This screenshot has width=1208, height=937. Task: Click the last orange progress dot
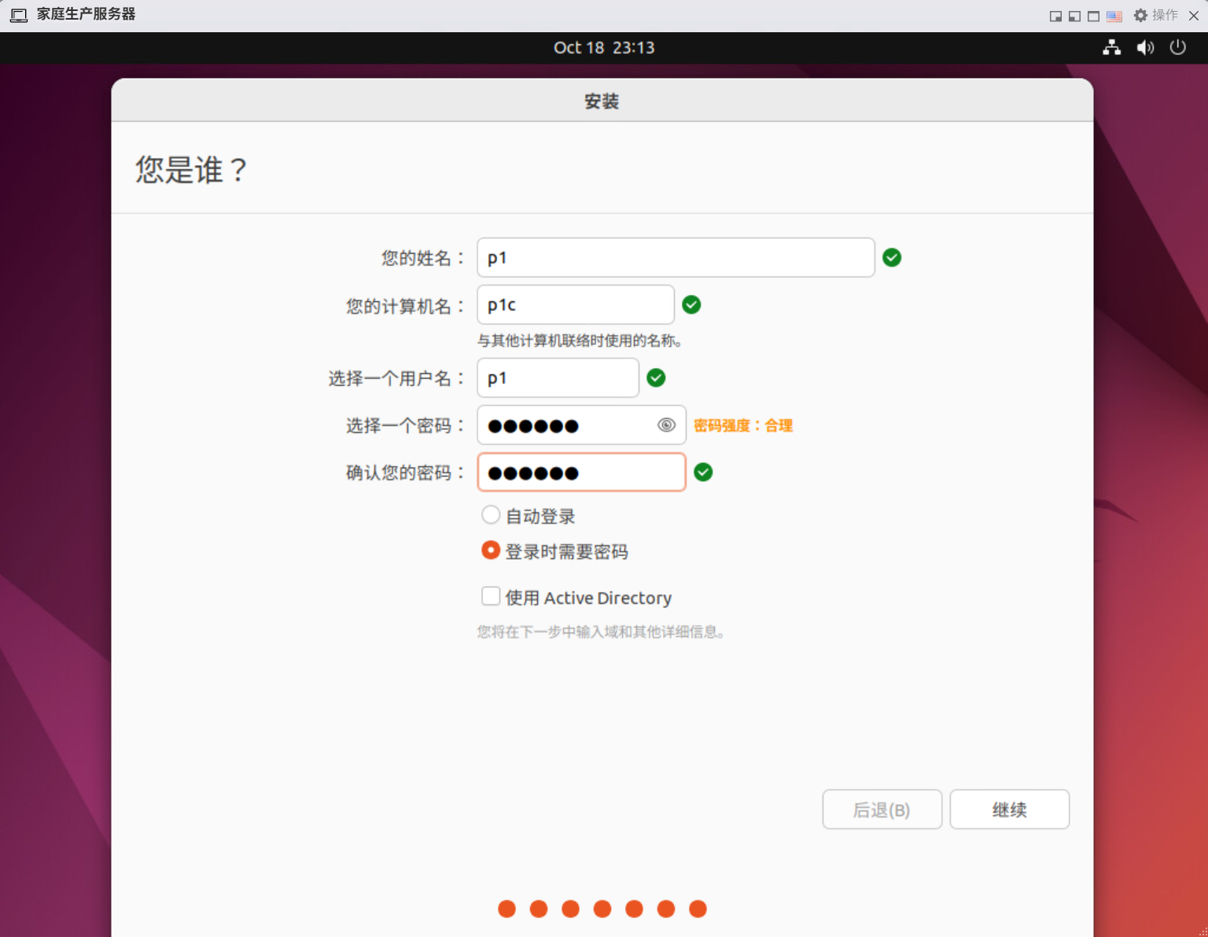[698, 909]
